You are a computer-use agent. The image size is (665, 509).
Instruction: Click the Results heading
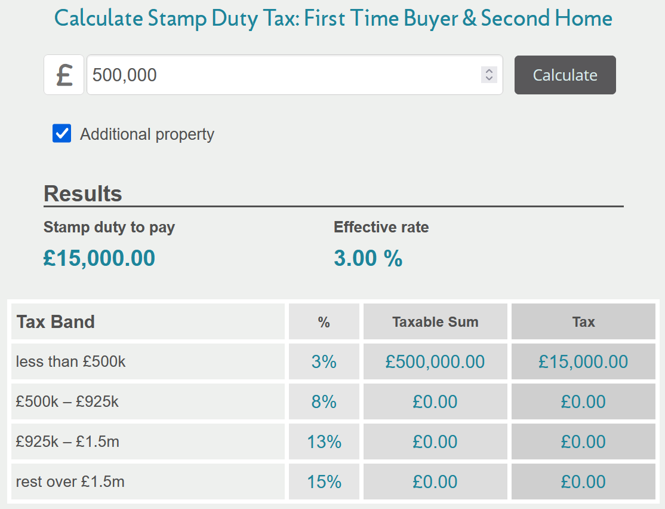[82, 194]
